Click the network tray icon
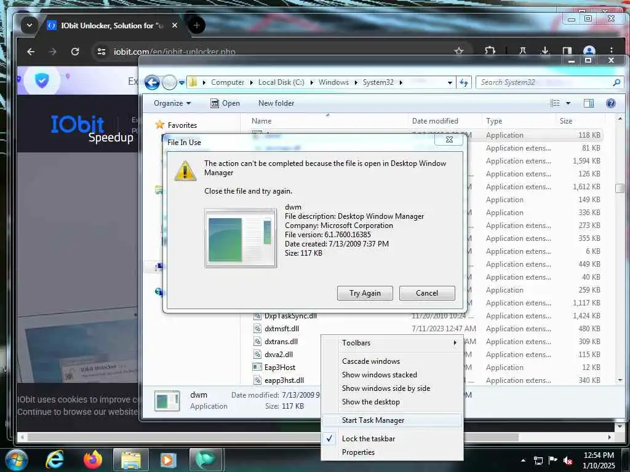 (x=538, y=461)
